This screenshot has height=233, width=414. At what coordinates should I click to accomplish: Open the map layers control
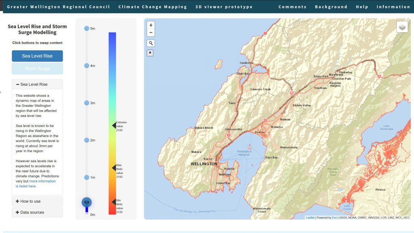pos(402,27)
